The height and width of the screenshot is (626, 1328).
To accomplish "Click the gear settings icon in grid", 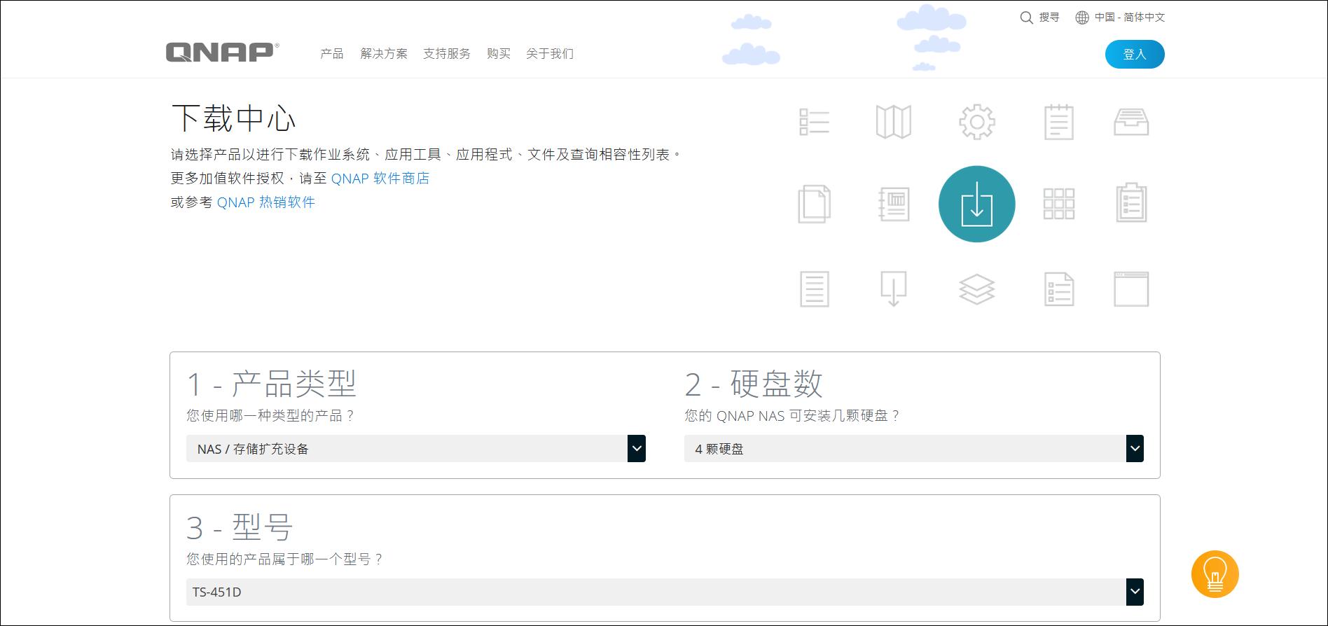I will [x=976, y=122].
